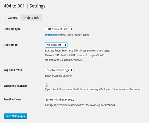Click the 'Custom URL' description line
The height and width of the screenshot is (123, 149).
coord(75,55)
